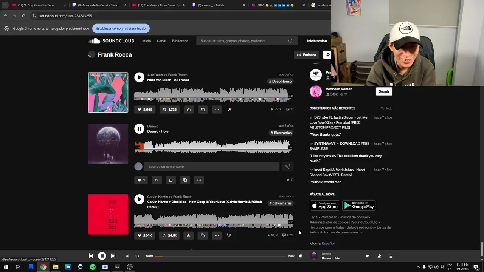The image size is (484, 272).
Task: Open the red Calvin Harris cover artwork
Action: (108, 214)
